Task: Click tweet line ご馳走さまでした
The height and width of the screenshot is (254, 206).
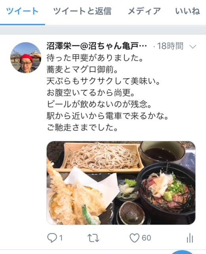Action: coord(82,127)
